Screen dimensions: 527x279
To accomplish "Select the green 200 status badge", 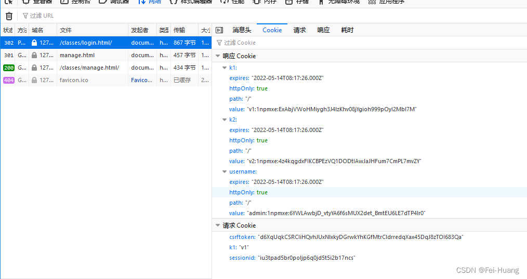I will pyautogui.click(x=9, y=68).
